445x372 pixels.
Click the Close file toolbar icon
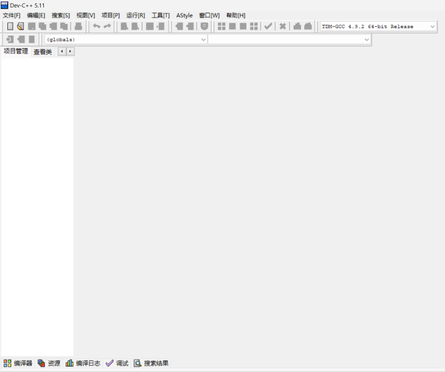pyautogui.click(x=53, y=26)
